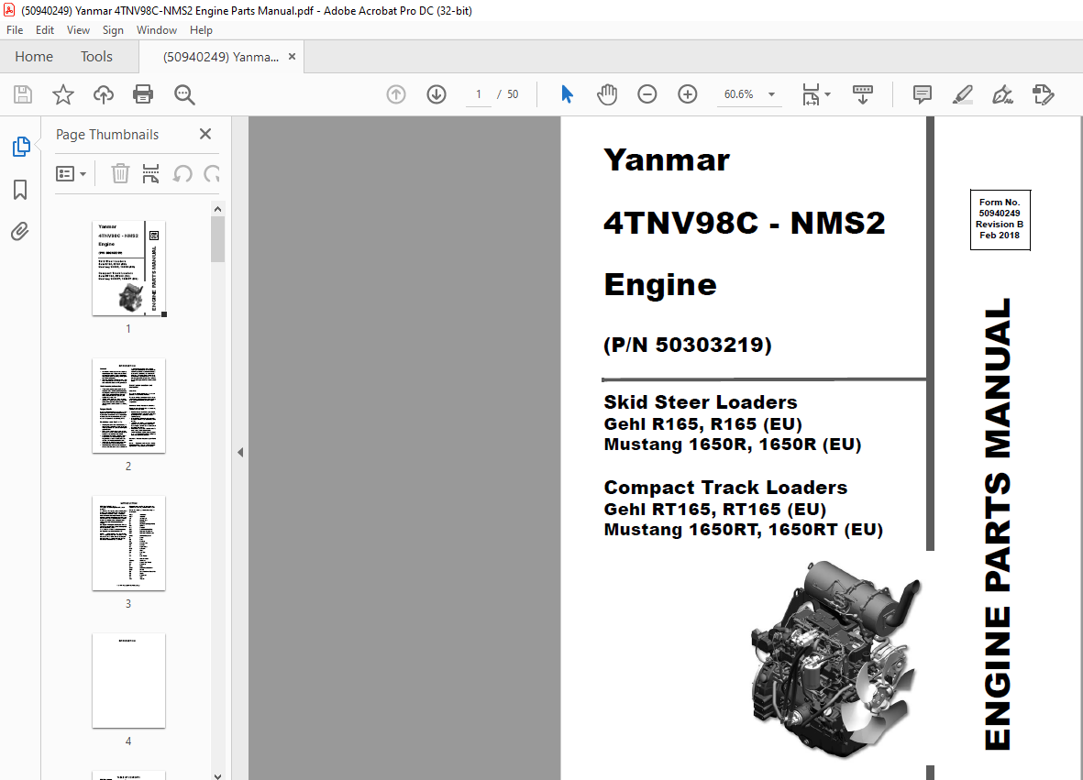Open the thumbnails options dropdown menu

(x=71, y=173)
